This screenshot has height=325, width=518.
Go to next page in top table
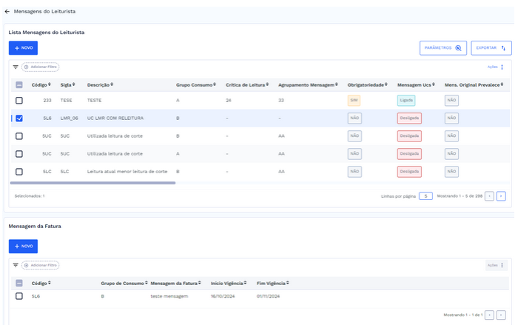[x=501, y=196]
